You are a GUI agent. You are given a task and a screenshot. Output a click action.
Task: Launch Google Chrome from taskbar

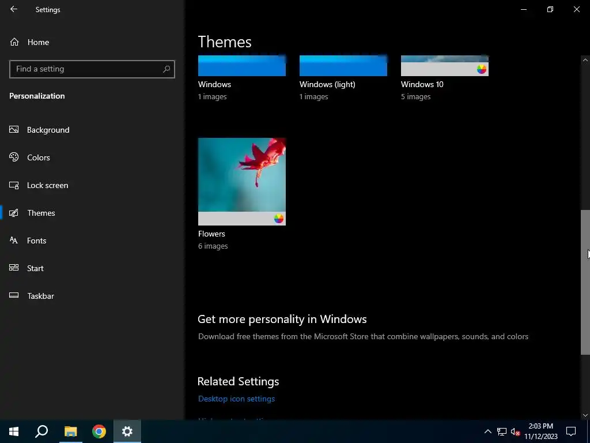click(99, 431)
